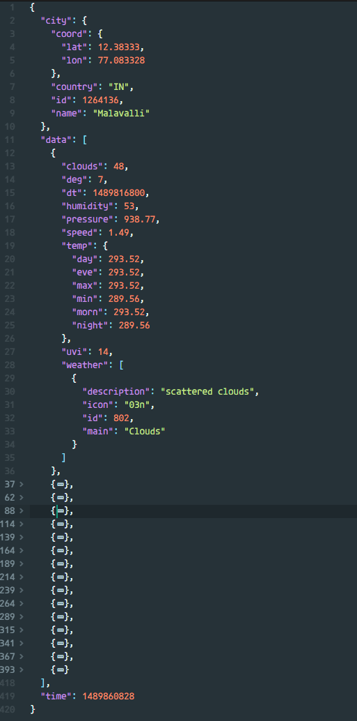Image resolution: width=357 pixels, height=721 pixels.
Task: Click the fold marker icon in row 239
Action: (x=61, y=591)
